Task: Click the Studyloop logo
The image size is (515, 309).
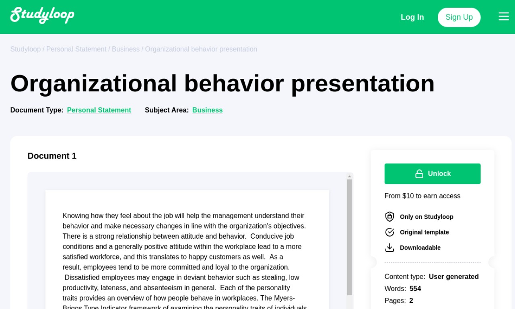Action: [x=42, y=15]
